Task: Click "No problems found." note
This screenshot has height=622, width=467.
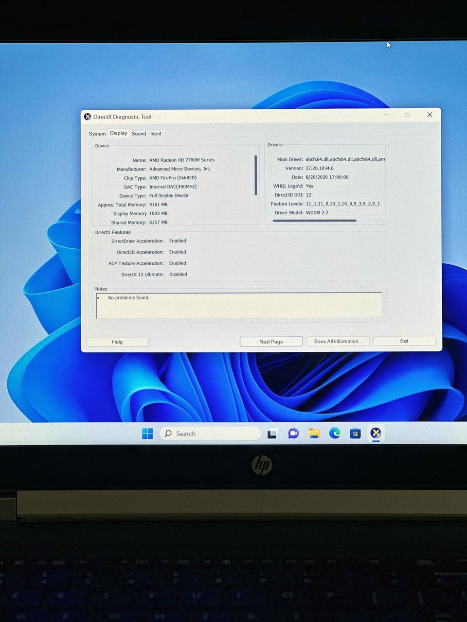Action: click(x=128, y=297)
